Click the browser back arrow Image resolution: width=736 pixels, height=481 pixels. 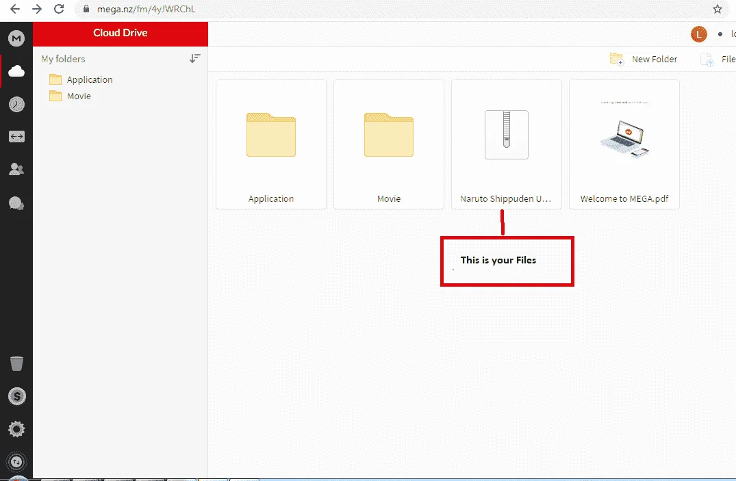14,9
